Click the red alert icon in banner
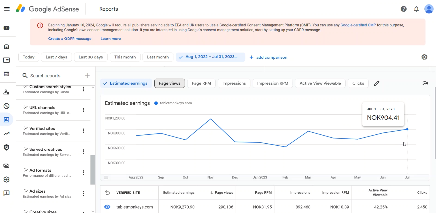Viewport: 436px width, 213px height. [40, 25]
